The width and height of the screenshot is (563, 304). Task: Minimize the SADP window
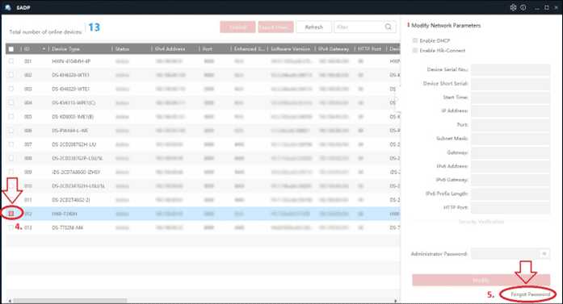coord(537,8)
